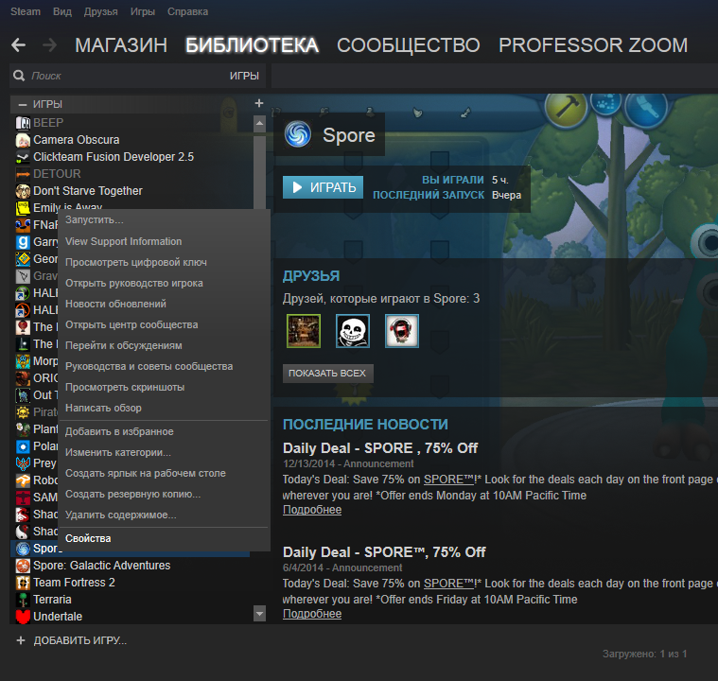This screenshot has width=718, height=681.
Task: Click the DETOUR game icon
Action: (23, 174)
